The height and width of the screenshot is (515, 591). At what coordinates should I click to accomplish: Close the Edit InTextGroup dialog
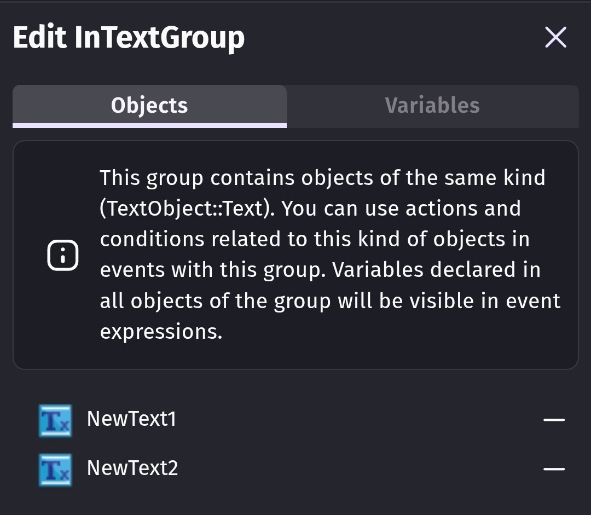(555, 37)
